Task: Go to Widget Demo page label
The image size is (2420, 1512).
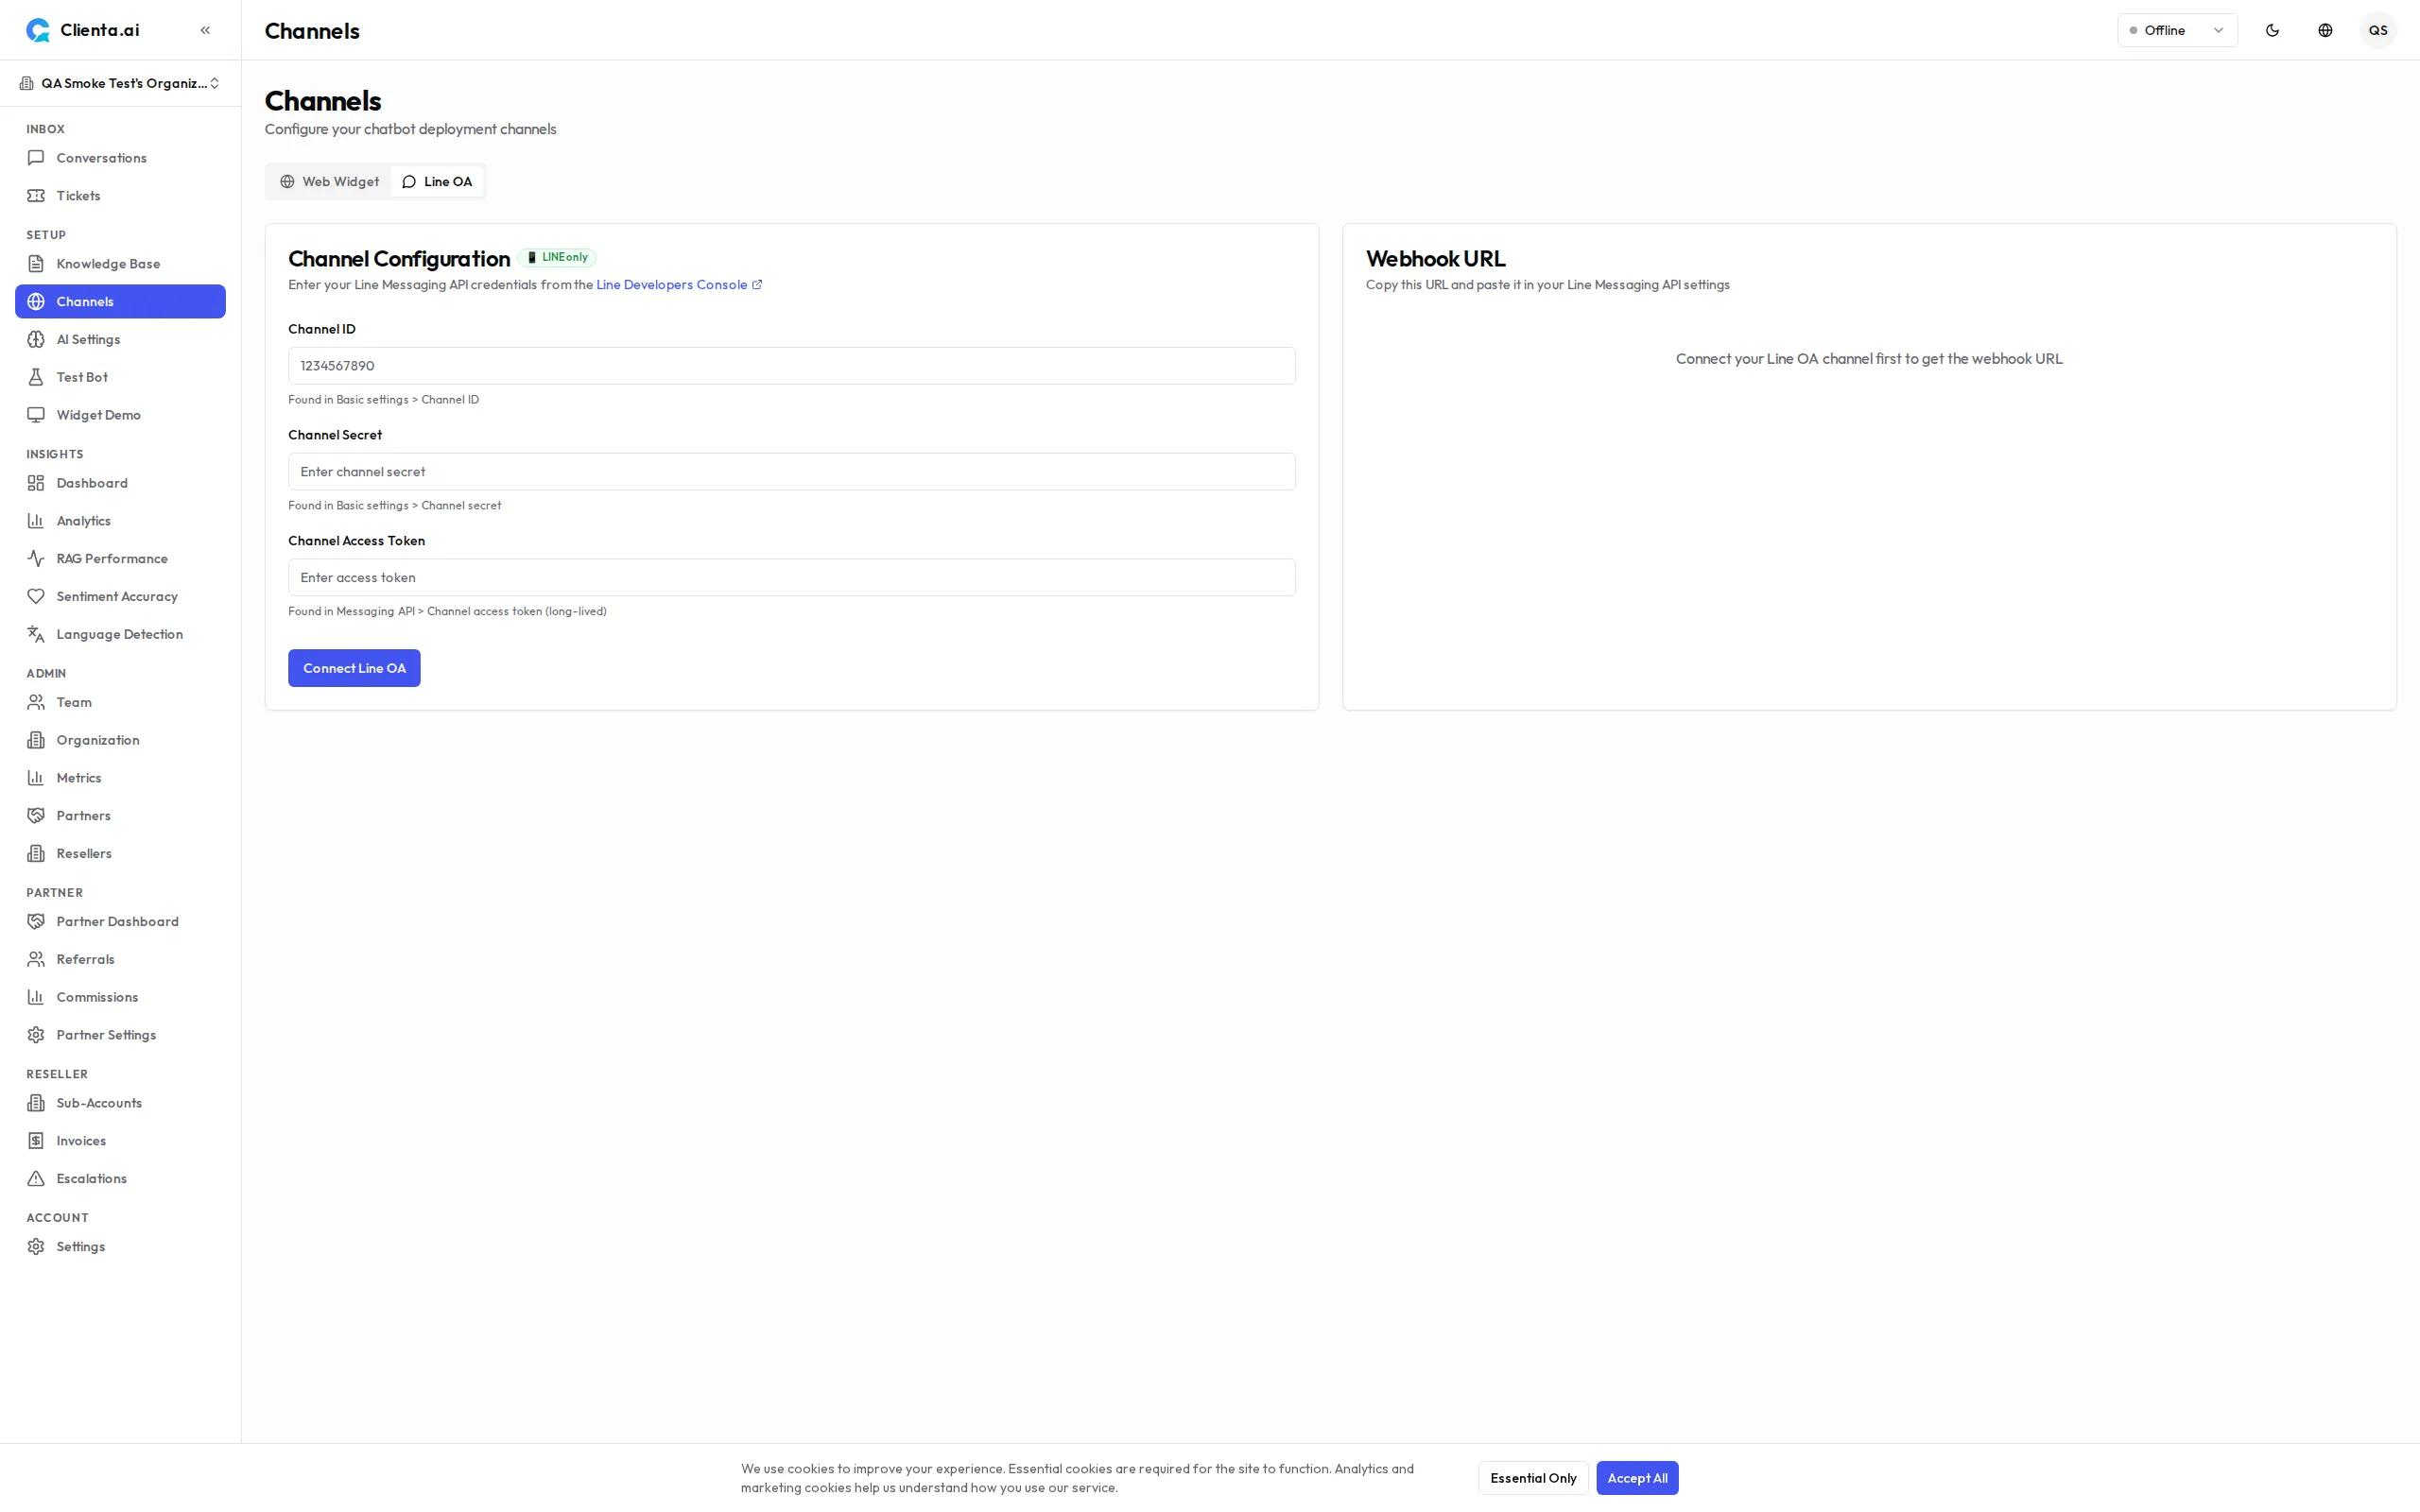Action: (98, 415)
